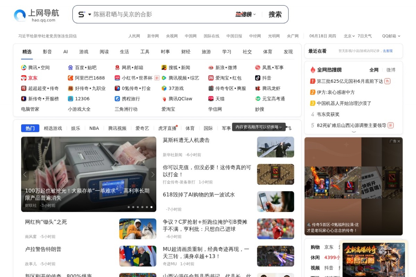Click the 上网导航 hao.qq.com logo
The height and width of the screenshot is (277, 416).
pyautogui.click(x=36, y=15)
